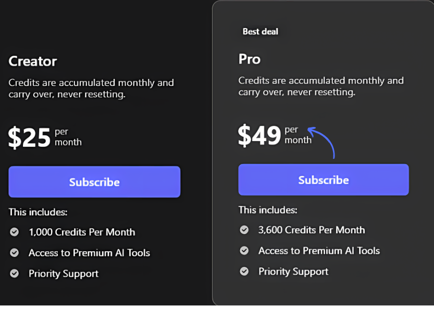Subscribe to the $49 Pro plan
434x309 pixels.
point(323,180)
